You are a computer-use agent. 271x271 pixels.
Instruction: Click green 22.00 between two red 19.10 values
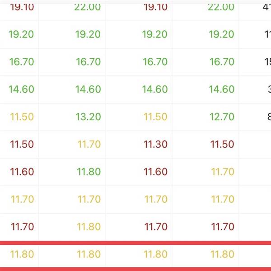coord(88,7)
